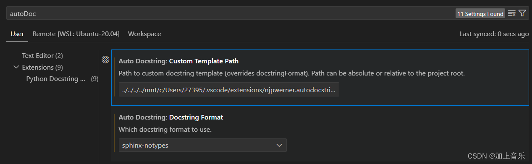
Task: Open the filter settings funnel icon
Action: click(522, 13)
